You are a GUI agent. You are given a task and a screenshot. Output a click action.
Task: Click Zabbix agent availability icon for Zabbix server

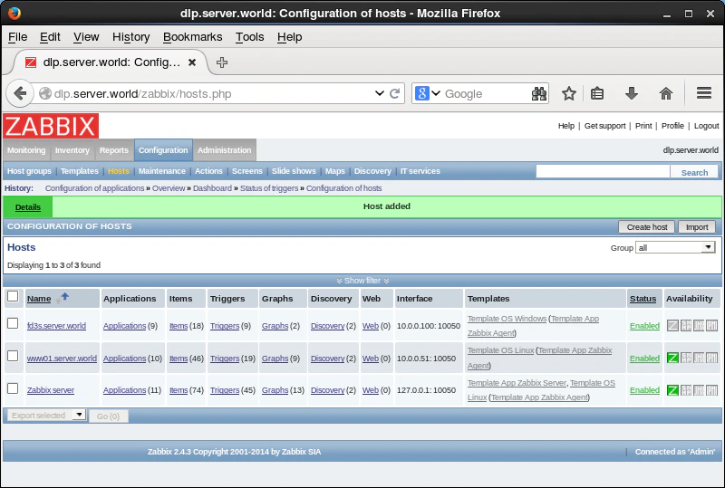click(672, 390)
